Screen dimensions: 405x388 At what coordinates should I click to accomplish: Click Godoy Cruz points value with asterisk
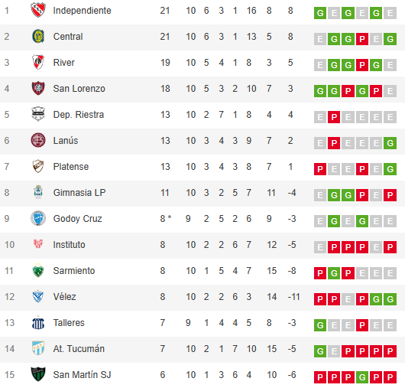coord(166,219)
